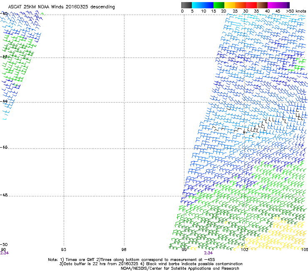Click the '102' longitude axis label
Image resolution: width=308 pixels, height=271 pixels.
[244, 250]
